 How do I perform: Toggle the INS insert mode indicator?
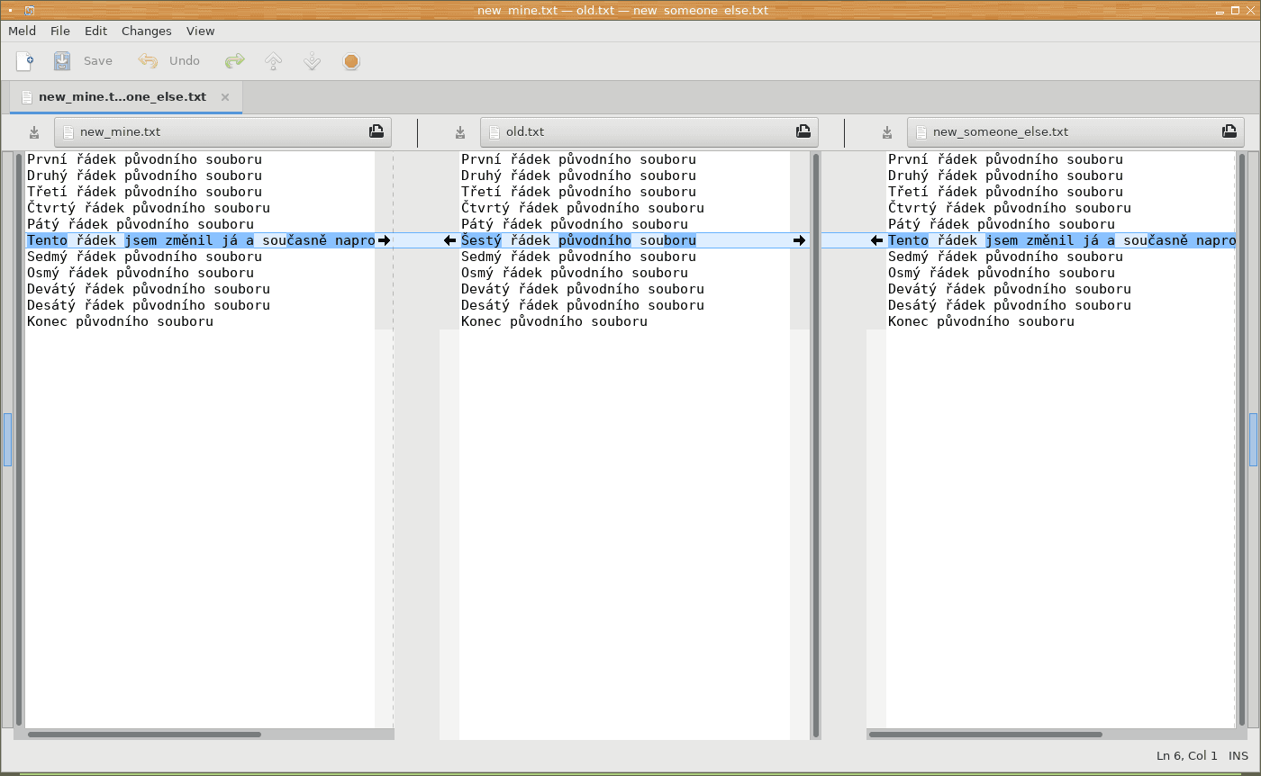click(x=1238, y=756)
